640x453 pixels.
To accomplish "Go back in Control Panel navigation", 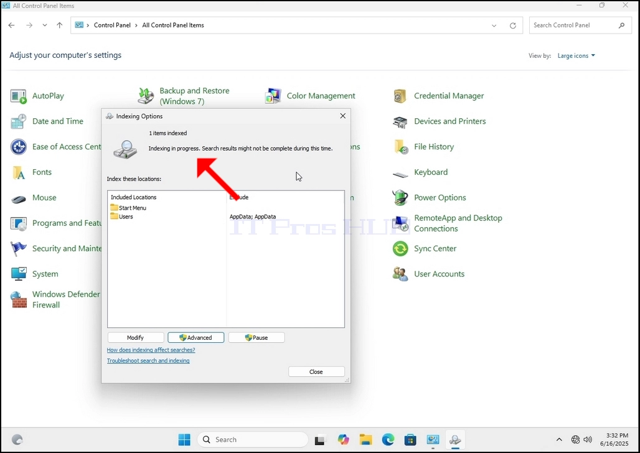I will coord(11,26).
